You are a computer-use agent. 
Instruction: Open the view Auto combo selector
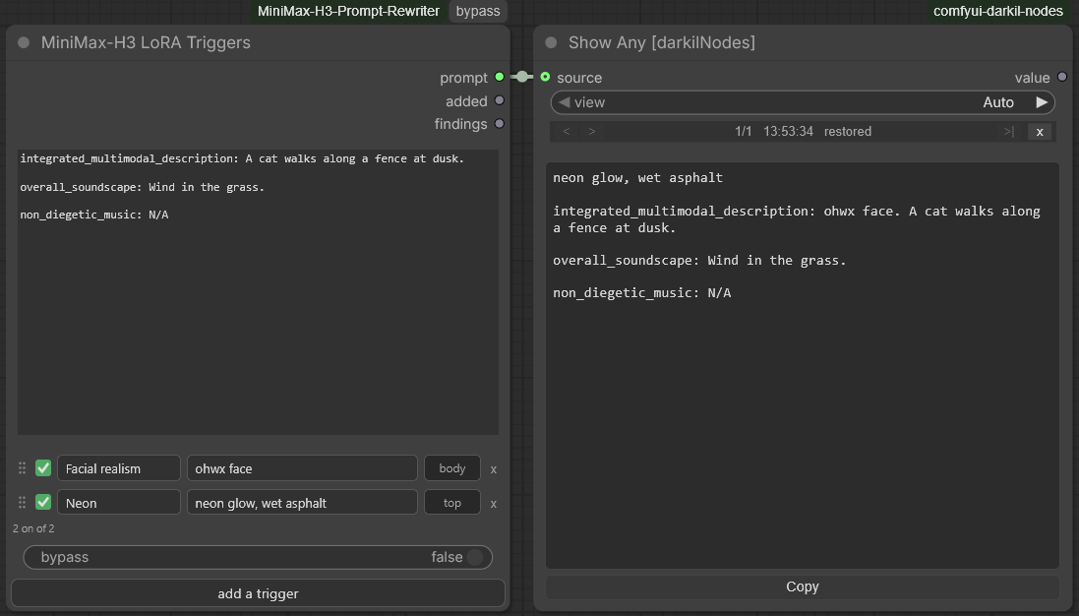point(803,102)
